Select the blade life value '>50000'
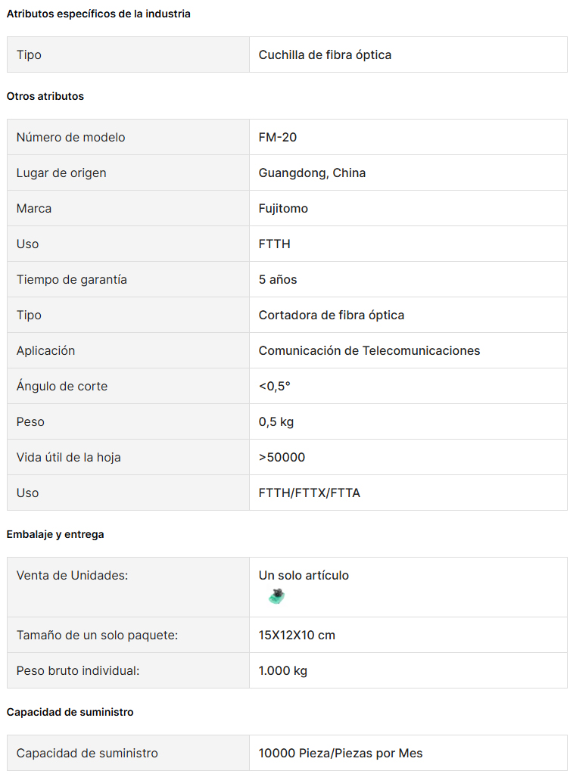570x774 pixels. (x=282, y=457)
